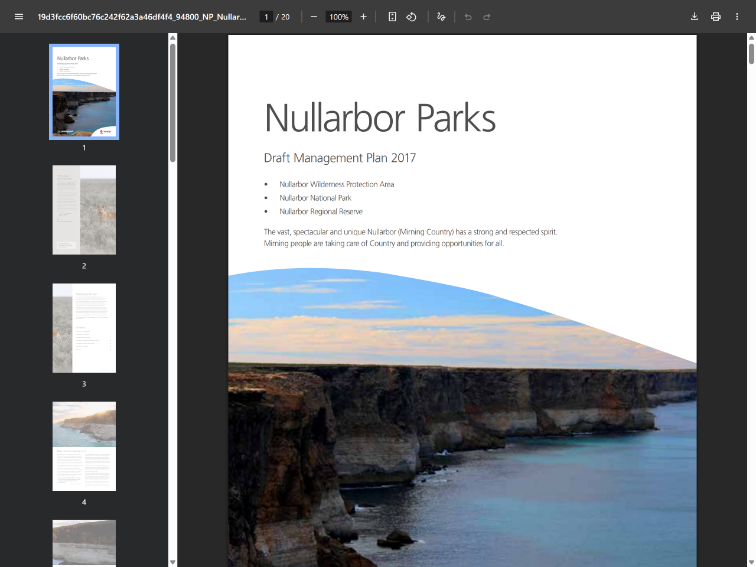Go to page 4 thumbnail

[84, 446]
